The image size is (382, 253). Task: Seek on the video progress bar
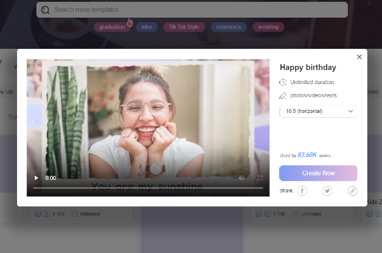pyautogui.click(x=148, y=188)
